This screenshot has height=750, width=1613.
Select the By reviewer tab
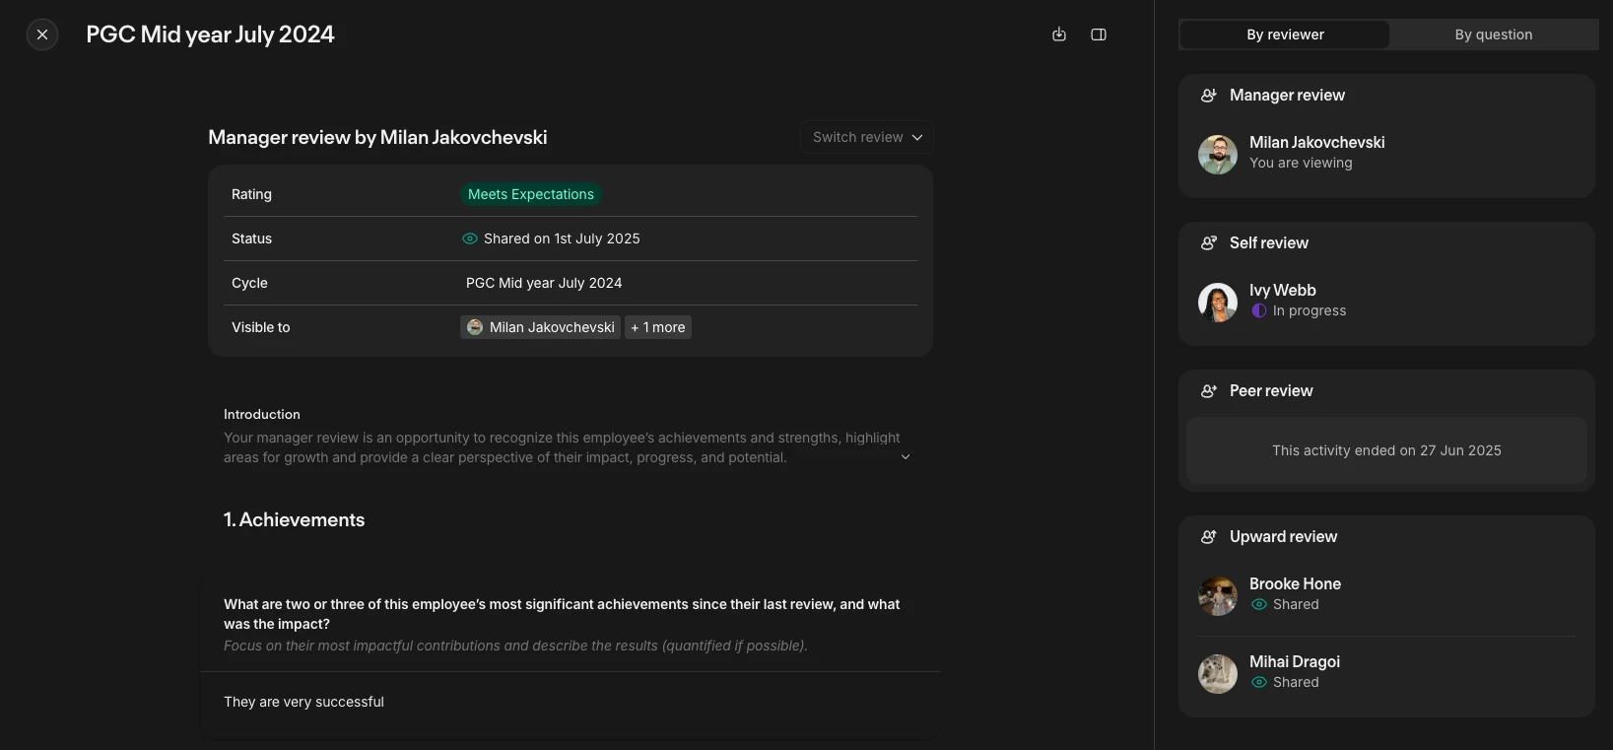point(1285,34)
